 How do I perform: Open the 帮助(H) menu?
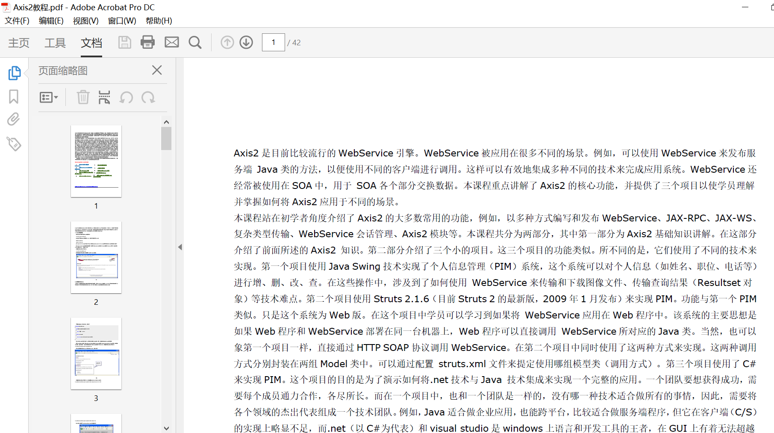click(x=159, y=21)
